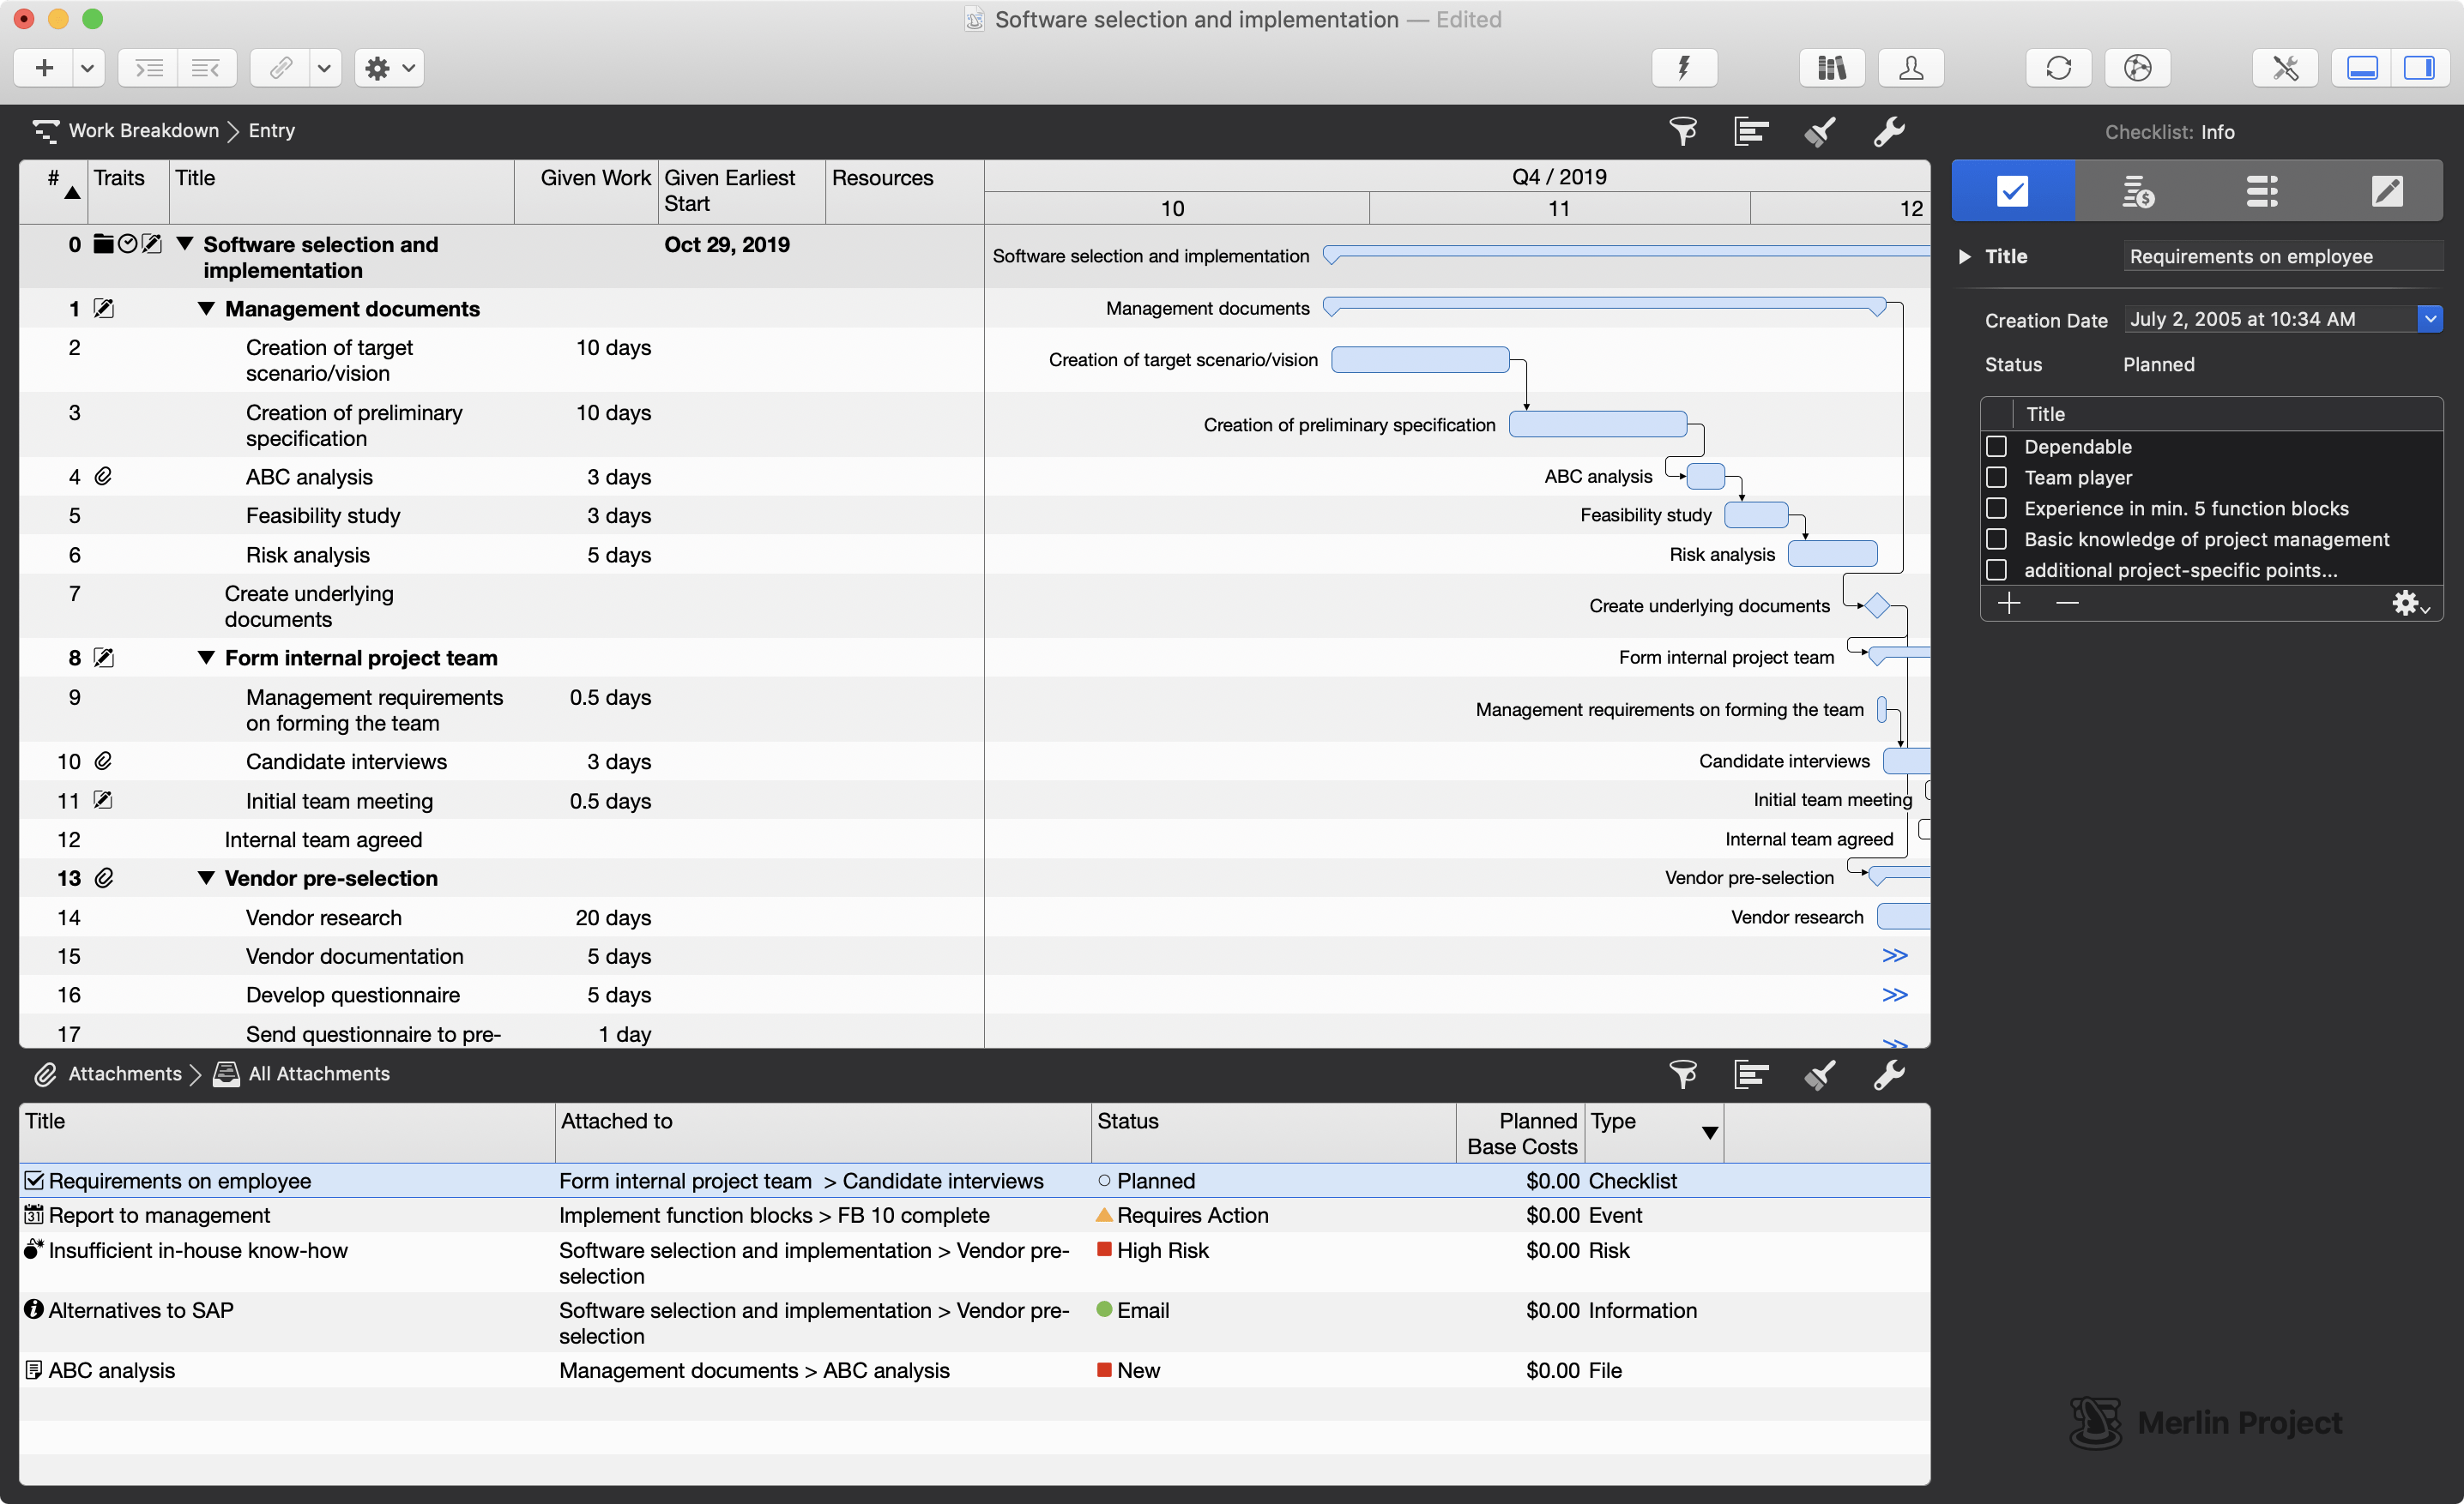Click the Vendor research Gantt bar
Image resolution: width=2464 pixels, height=1504 pixels.
[1903, 917]
